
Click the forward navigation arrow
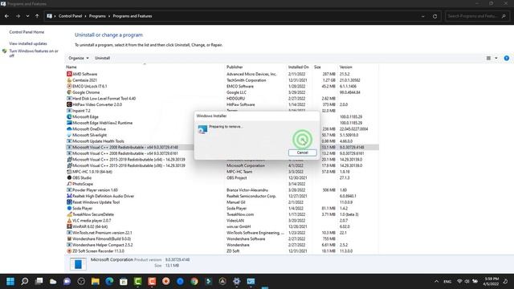tap(18, 16)
